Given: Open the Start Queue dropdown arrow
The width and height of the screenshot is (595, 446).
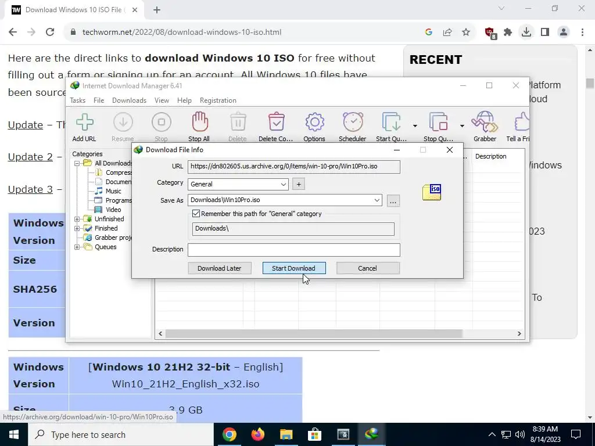Looking at the screenshot, I should click(x=415, y=125).
